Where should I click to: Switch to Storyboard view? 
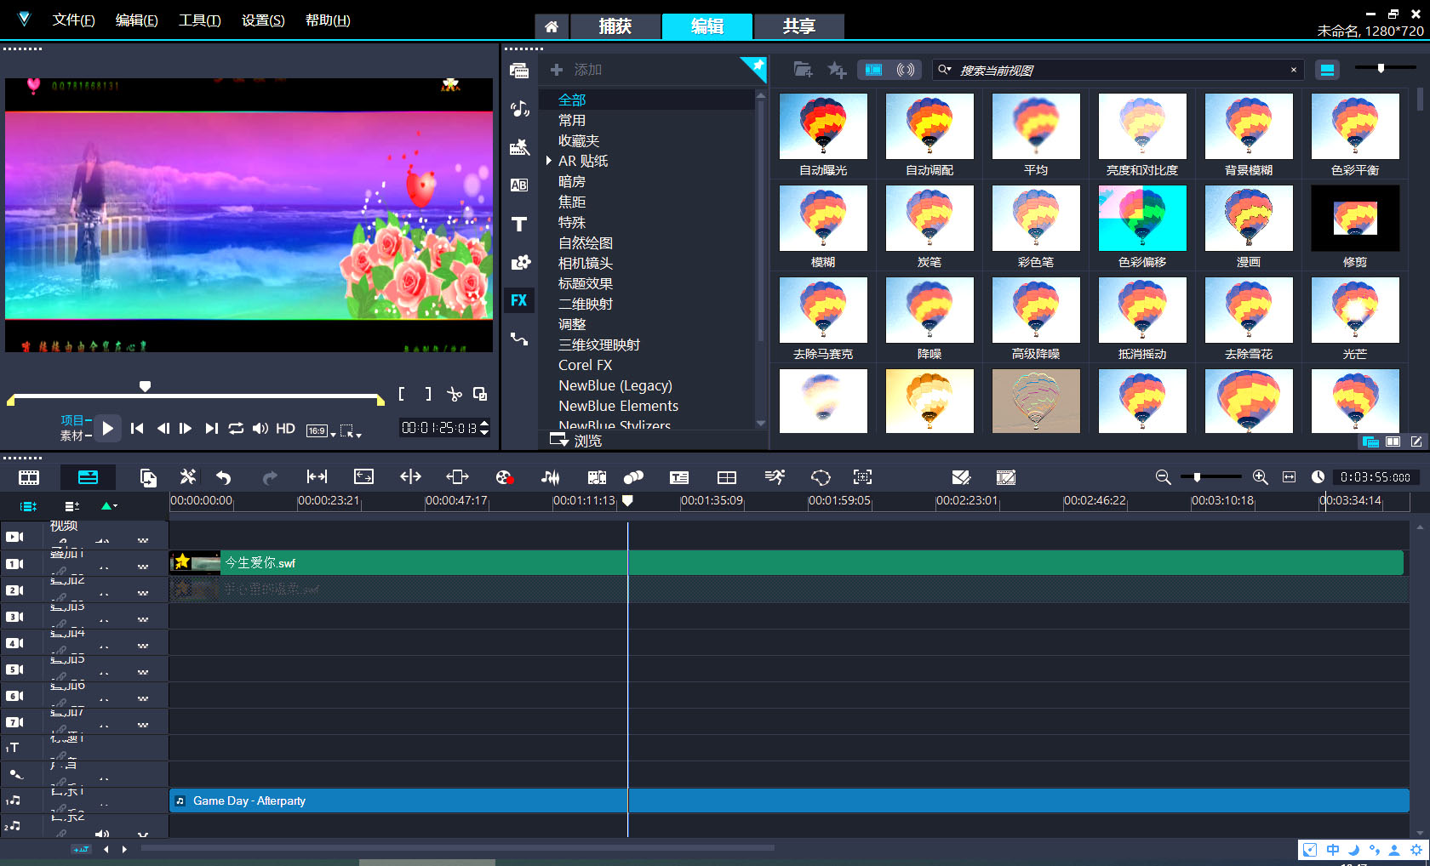point(29,477)
